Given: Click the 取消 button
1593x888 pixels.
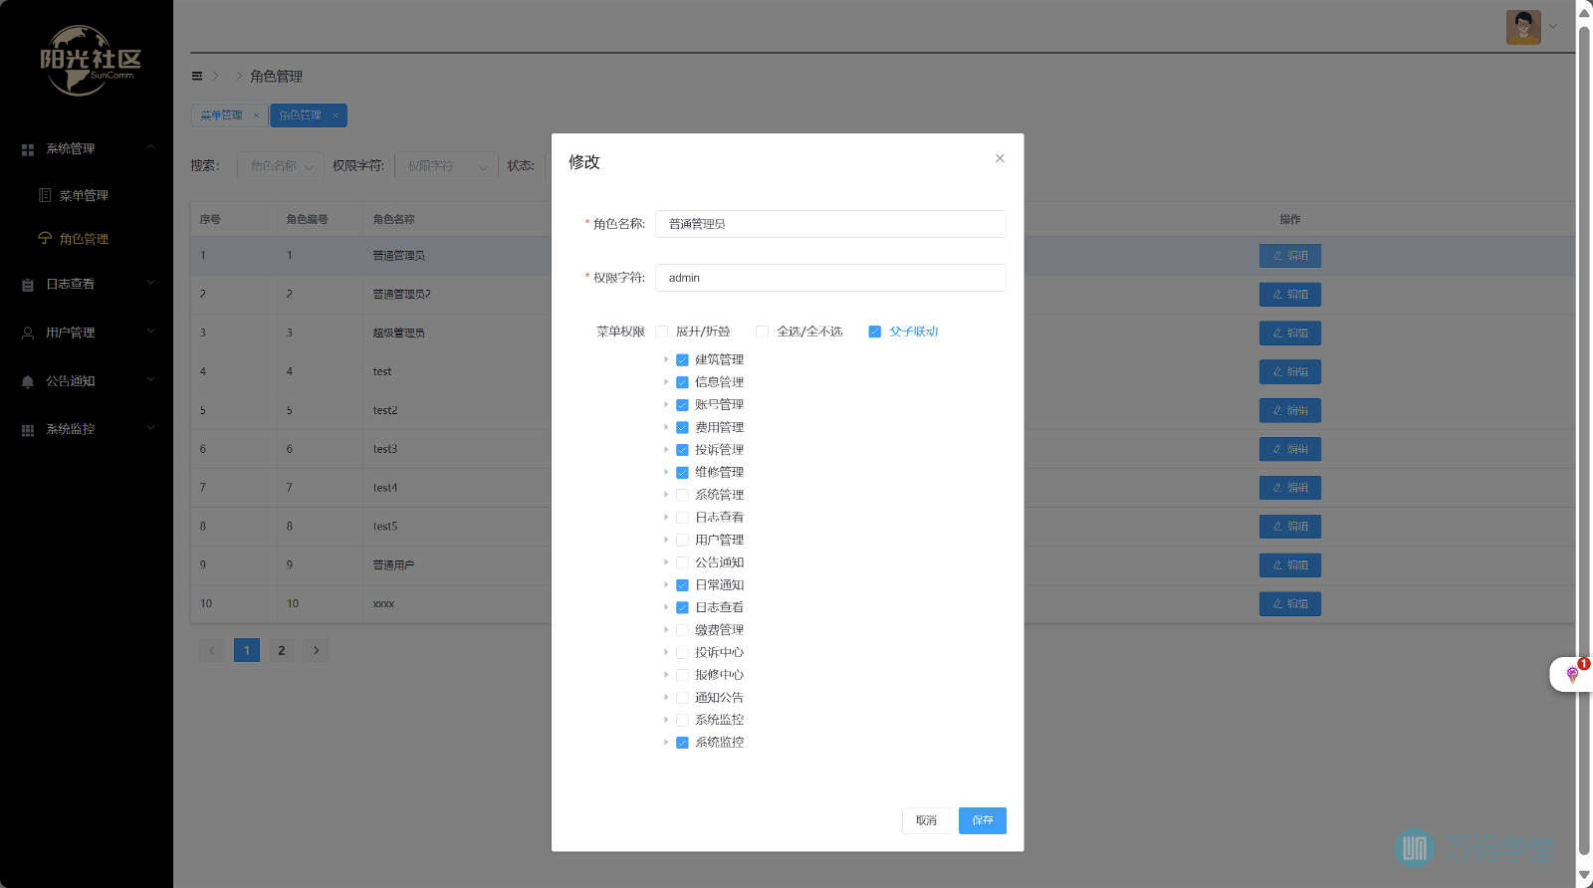Looking at the screenshot, I should (926, 820).
